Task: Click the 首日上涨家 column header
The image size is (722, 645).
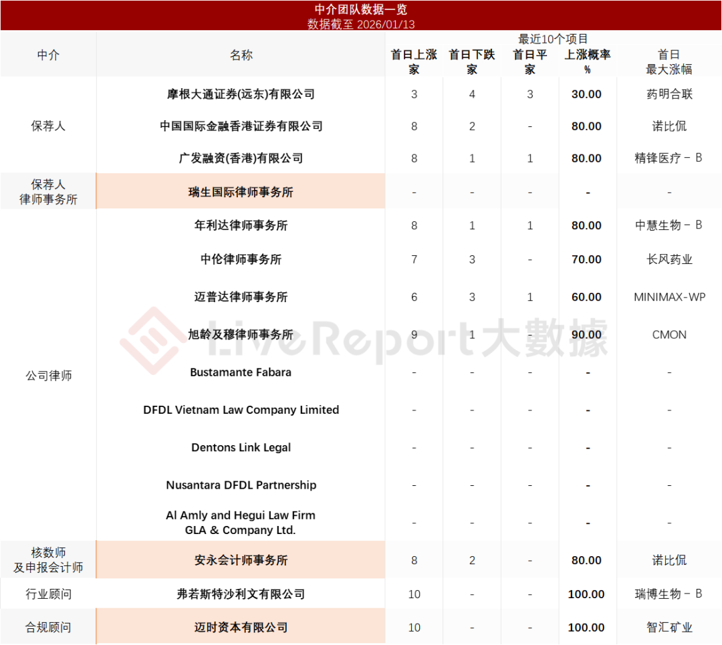Action: 414,61
